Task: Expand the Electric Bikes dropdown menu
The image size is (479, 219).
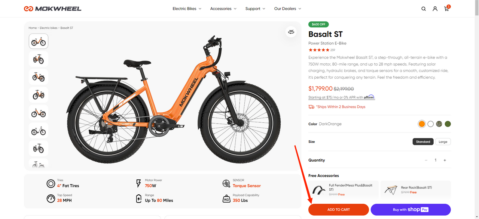Action: [187, 9]
